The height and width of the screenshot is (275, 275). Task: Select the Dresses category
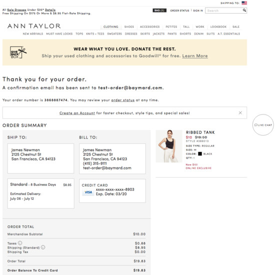coord(131,33)
